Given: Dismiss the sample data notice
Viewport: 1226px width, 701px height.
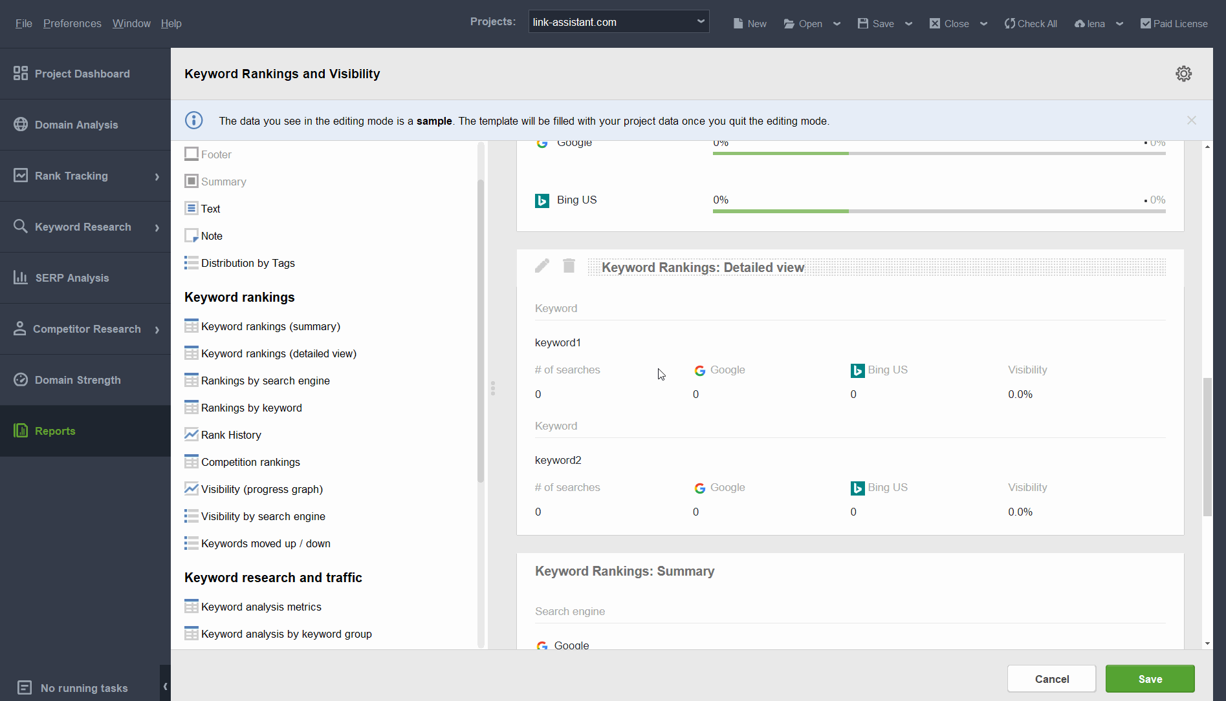Looking at the screenshot, I should click(1192, 120).
